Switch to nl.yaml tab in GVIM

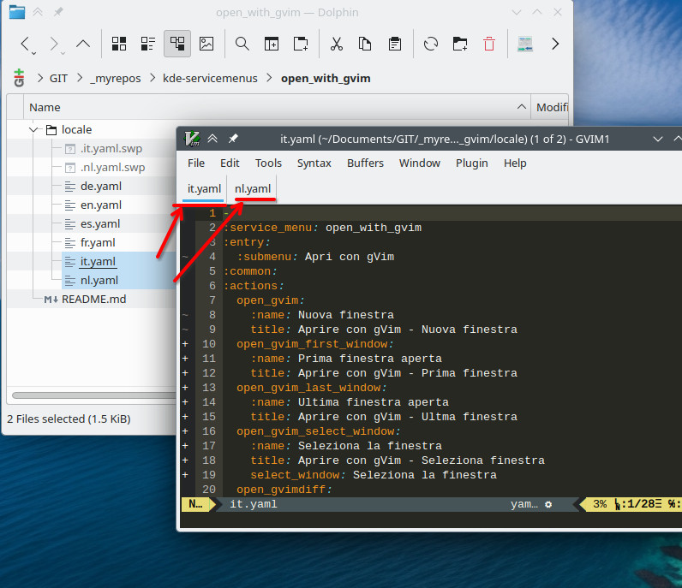(253, 189)
